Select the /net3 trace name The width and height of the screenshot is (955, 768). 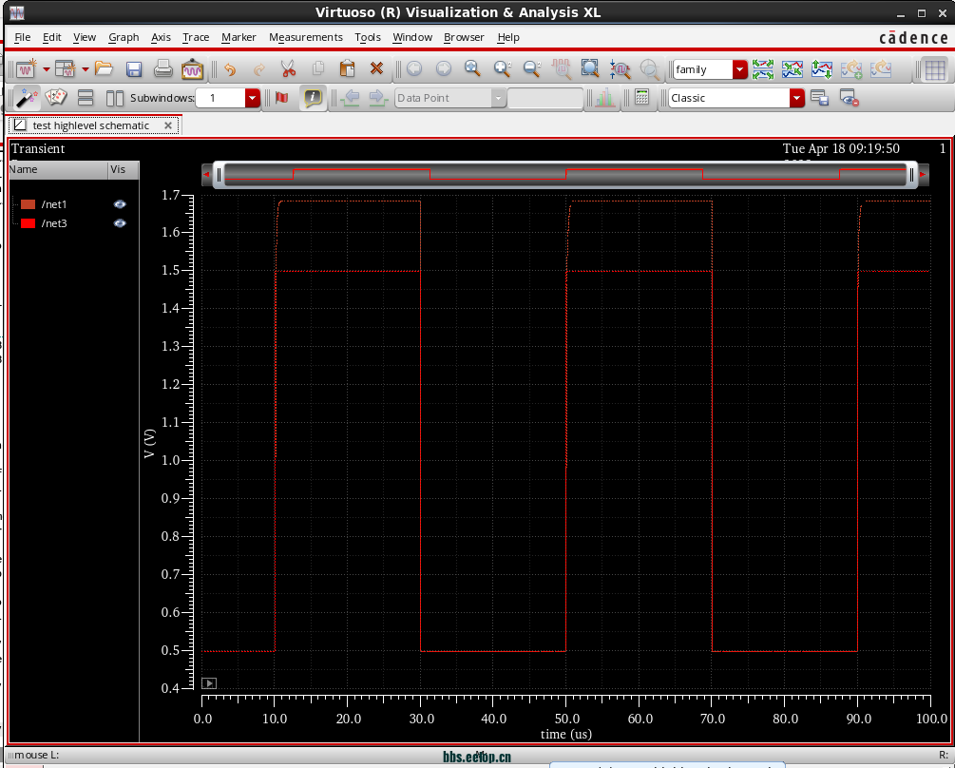coord(54,223)
